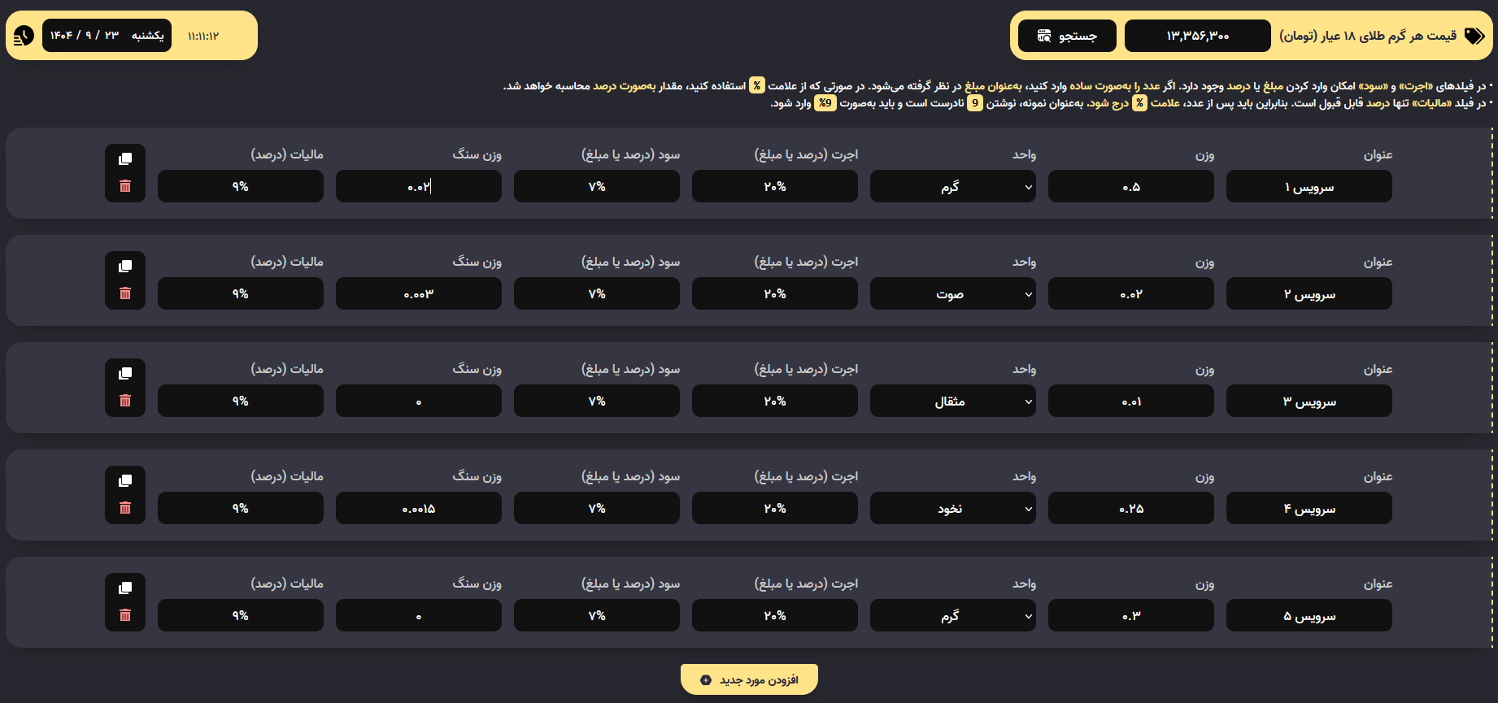
Task: Duplicate the سرویس ۲ row
Action: [x=125, y=267]
